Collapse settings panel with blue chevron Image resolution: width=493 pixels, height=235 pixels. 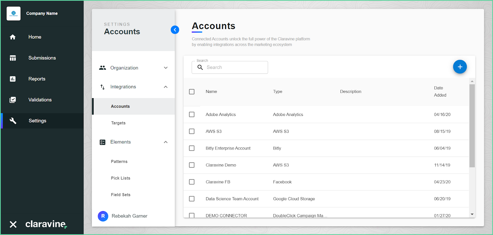click(175, 30)
